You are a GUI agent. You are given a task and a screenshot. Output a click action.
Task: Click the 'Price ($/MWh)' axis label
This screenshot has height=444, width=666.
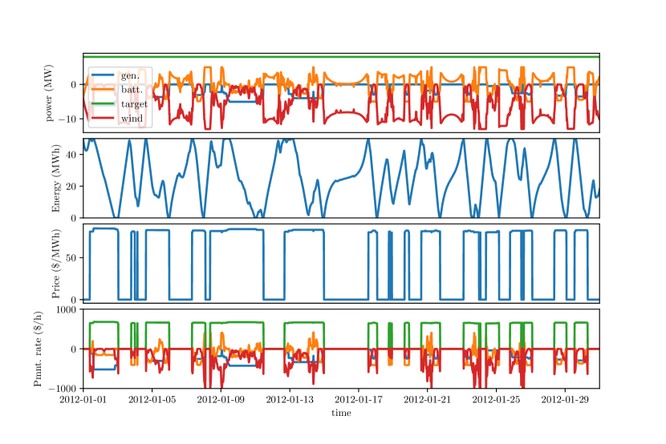pos(55,264)
